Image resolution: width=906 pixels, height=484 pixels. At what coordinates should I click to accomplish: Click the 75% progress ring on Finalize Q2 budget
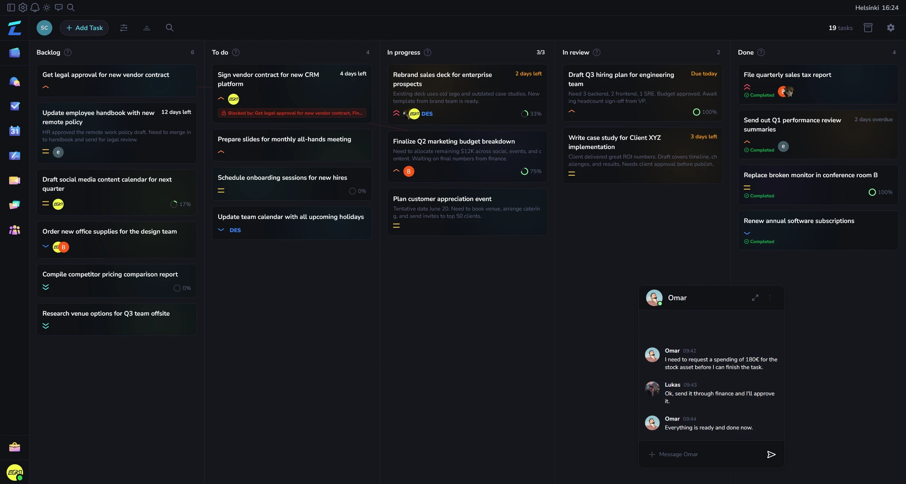(525, 171)
